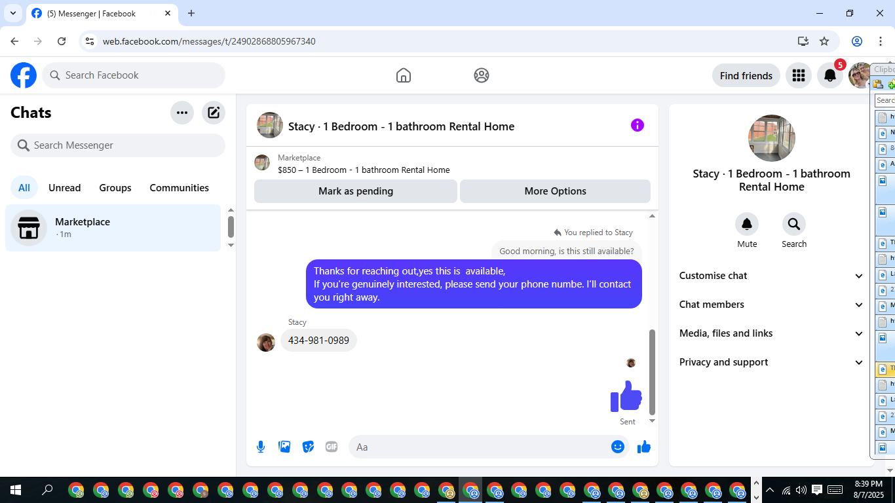Switch to the Messenger | Facebook browser tab
This screenshot has width=895, height=503.
pyautogui.click(x=102, y=13)
